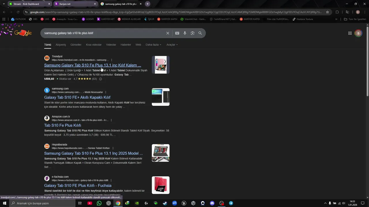This screenshot has width=369, height=207.
Task: Open WhatsApp from the taskbar
Action: (x=99, y=203)
